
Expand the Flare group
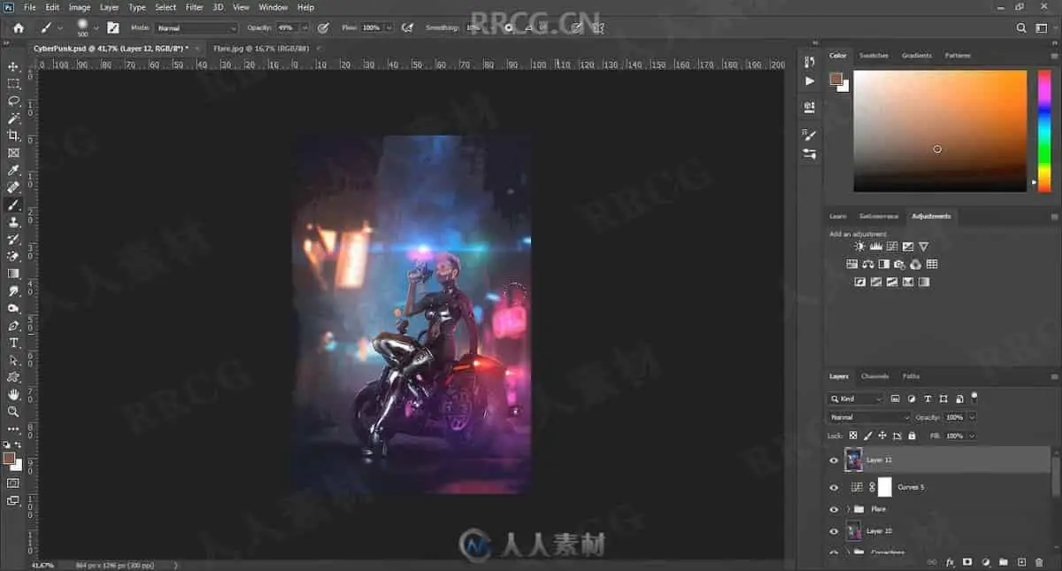point(849,509)
